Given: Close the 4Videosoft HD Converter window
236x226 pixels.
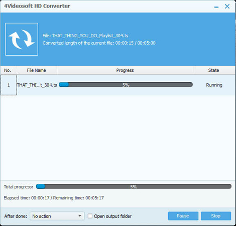Looking at the screenshot, I should [x=227, y=7].
